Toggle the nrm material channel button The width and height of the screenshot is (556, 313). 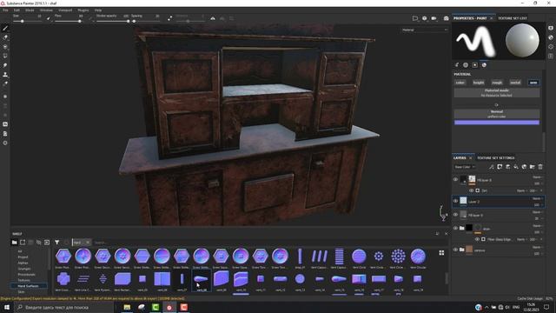tap(533, 83)
